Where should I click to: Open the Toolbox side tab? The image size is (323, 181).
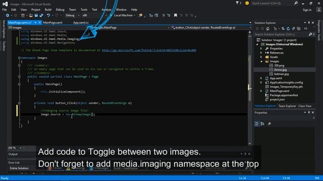(x=4, y=46)
